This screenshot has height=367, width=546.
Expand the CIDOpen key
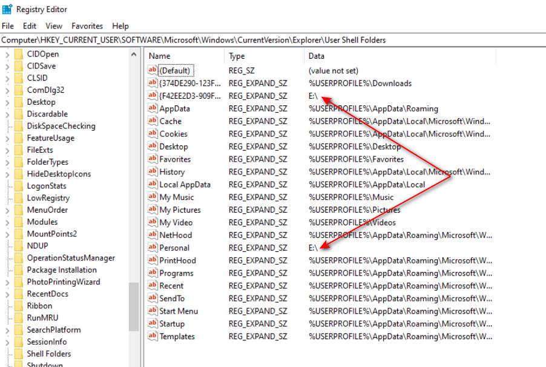(7, 55)
